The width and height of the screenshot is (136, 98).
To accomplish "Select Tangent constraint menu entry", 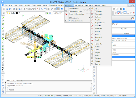I will (98, 26).
